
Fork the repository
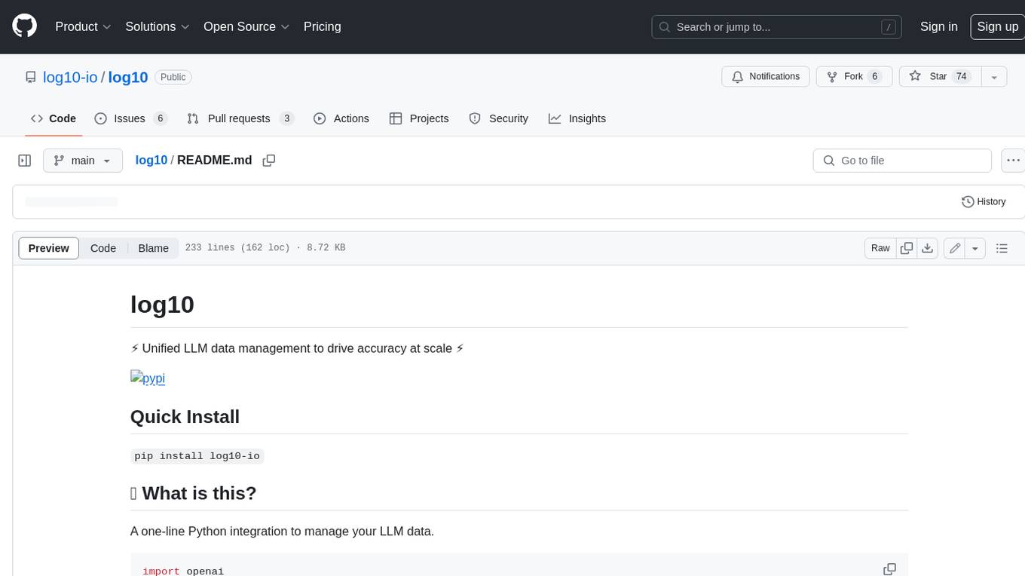pos(854,76)
